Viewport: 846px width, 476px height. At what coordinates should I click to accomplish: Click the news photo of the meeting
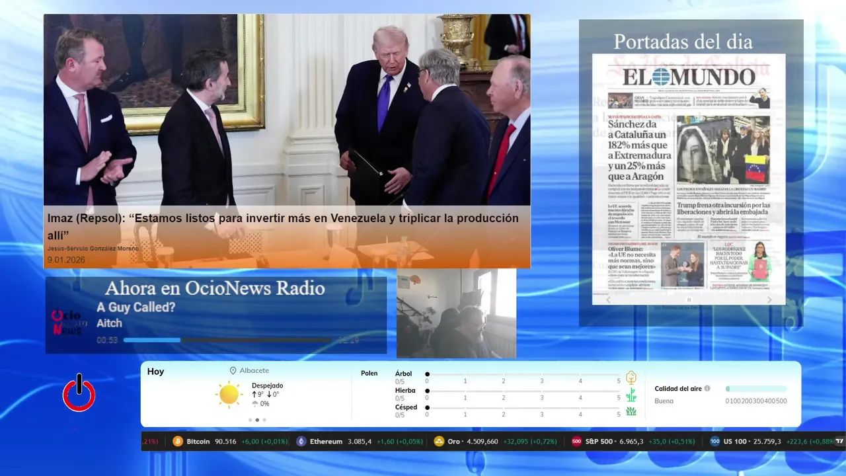click(287, 110)
